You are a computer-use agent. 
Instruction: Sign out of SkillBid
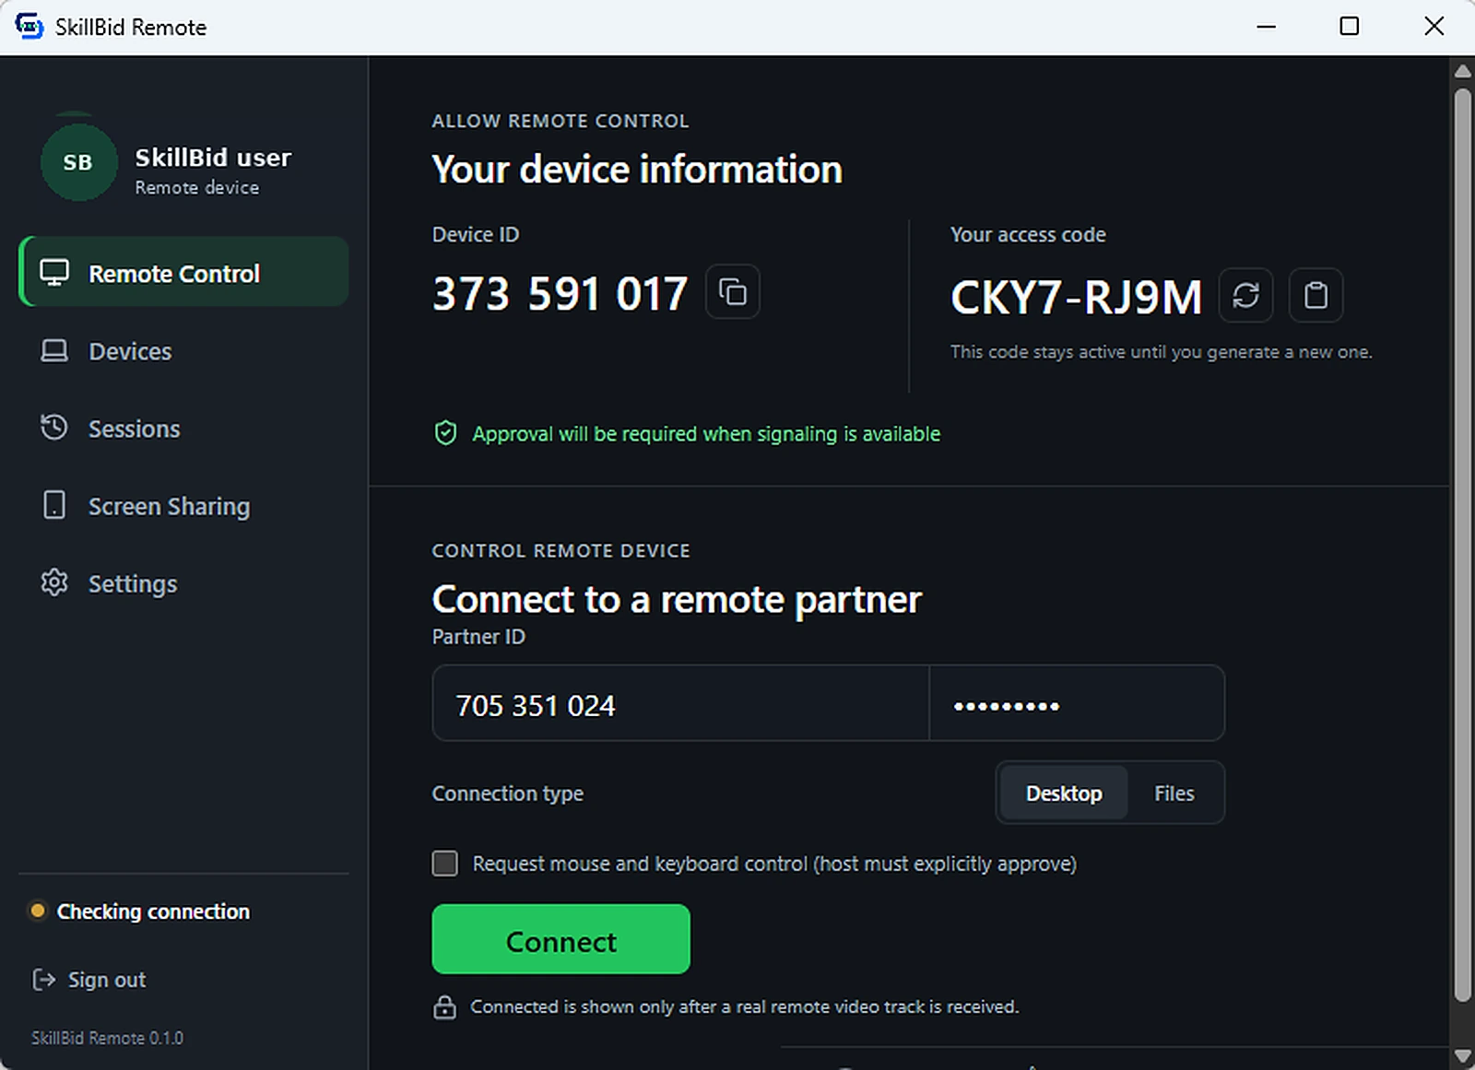(x=89, y=980)
